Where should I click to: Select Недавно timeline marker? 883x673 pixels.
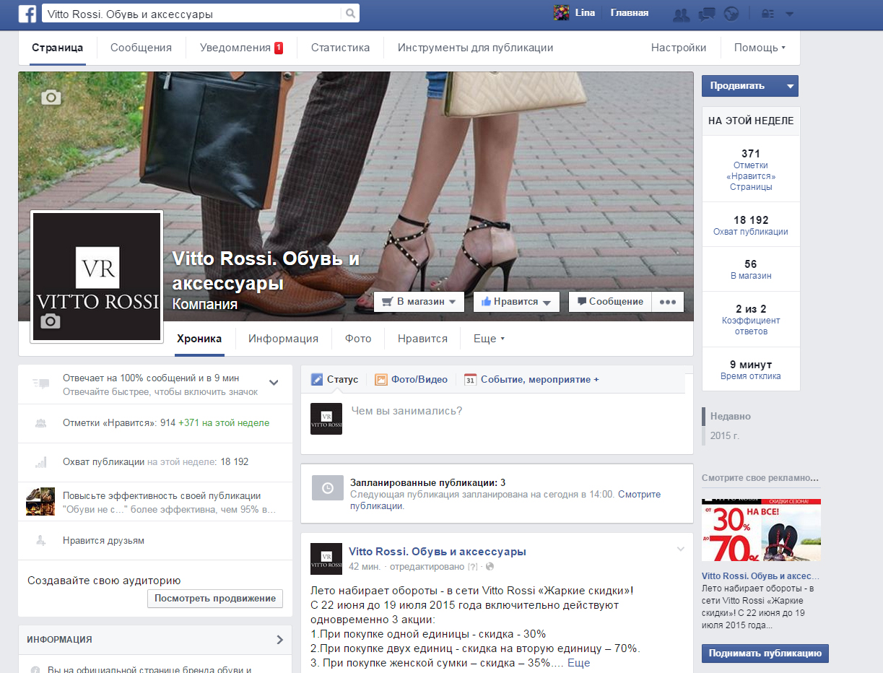tap(730, 417)
